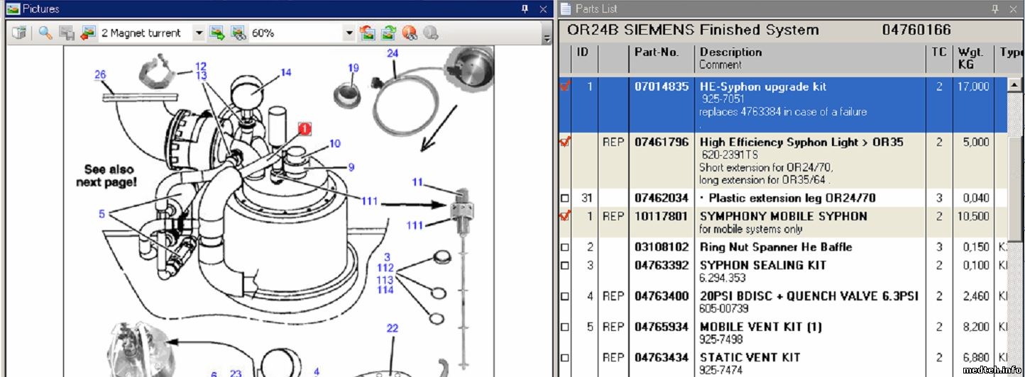Click the rotate picture left icon
This screenshot has width=1025, height=377.
click(367, 33)
